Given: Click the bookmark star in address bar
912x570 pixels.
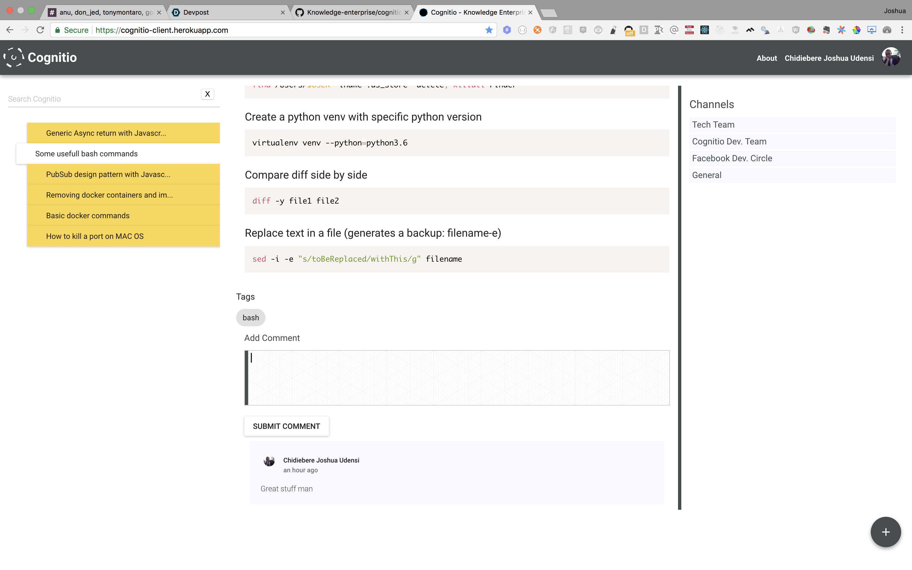Looking at the screenshot, I should coord(489,30).
